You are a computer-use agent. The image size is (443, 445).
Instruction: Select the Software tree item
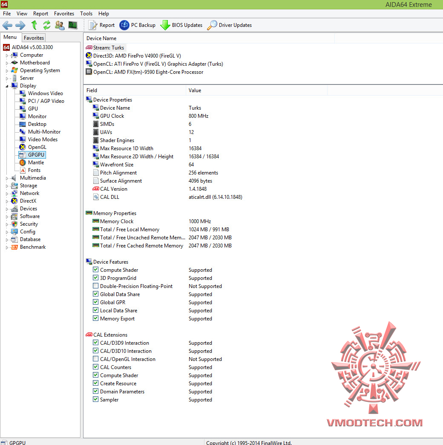coord(26,216)
